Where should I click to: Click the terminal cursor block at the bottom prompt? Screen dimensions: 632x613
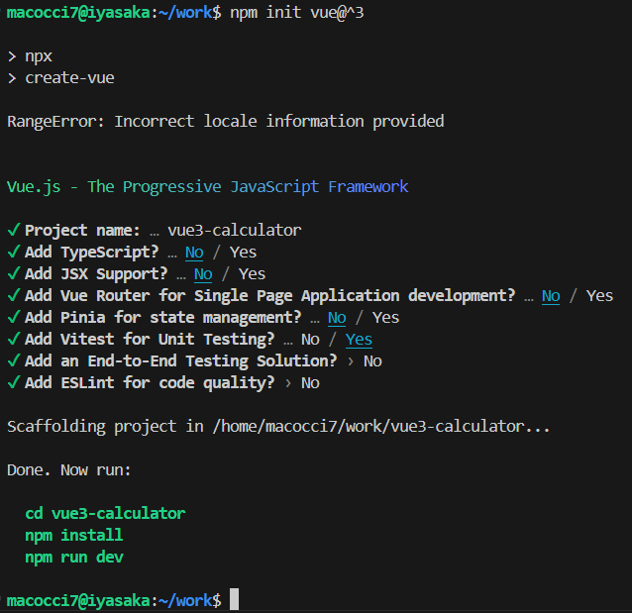pos(234,600)
